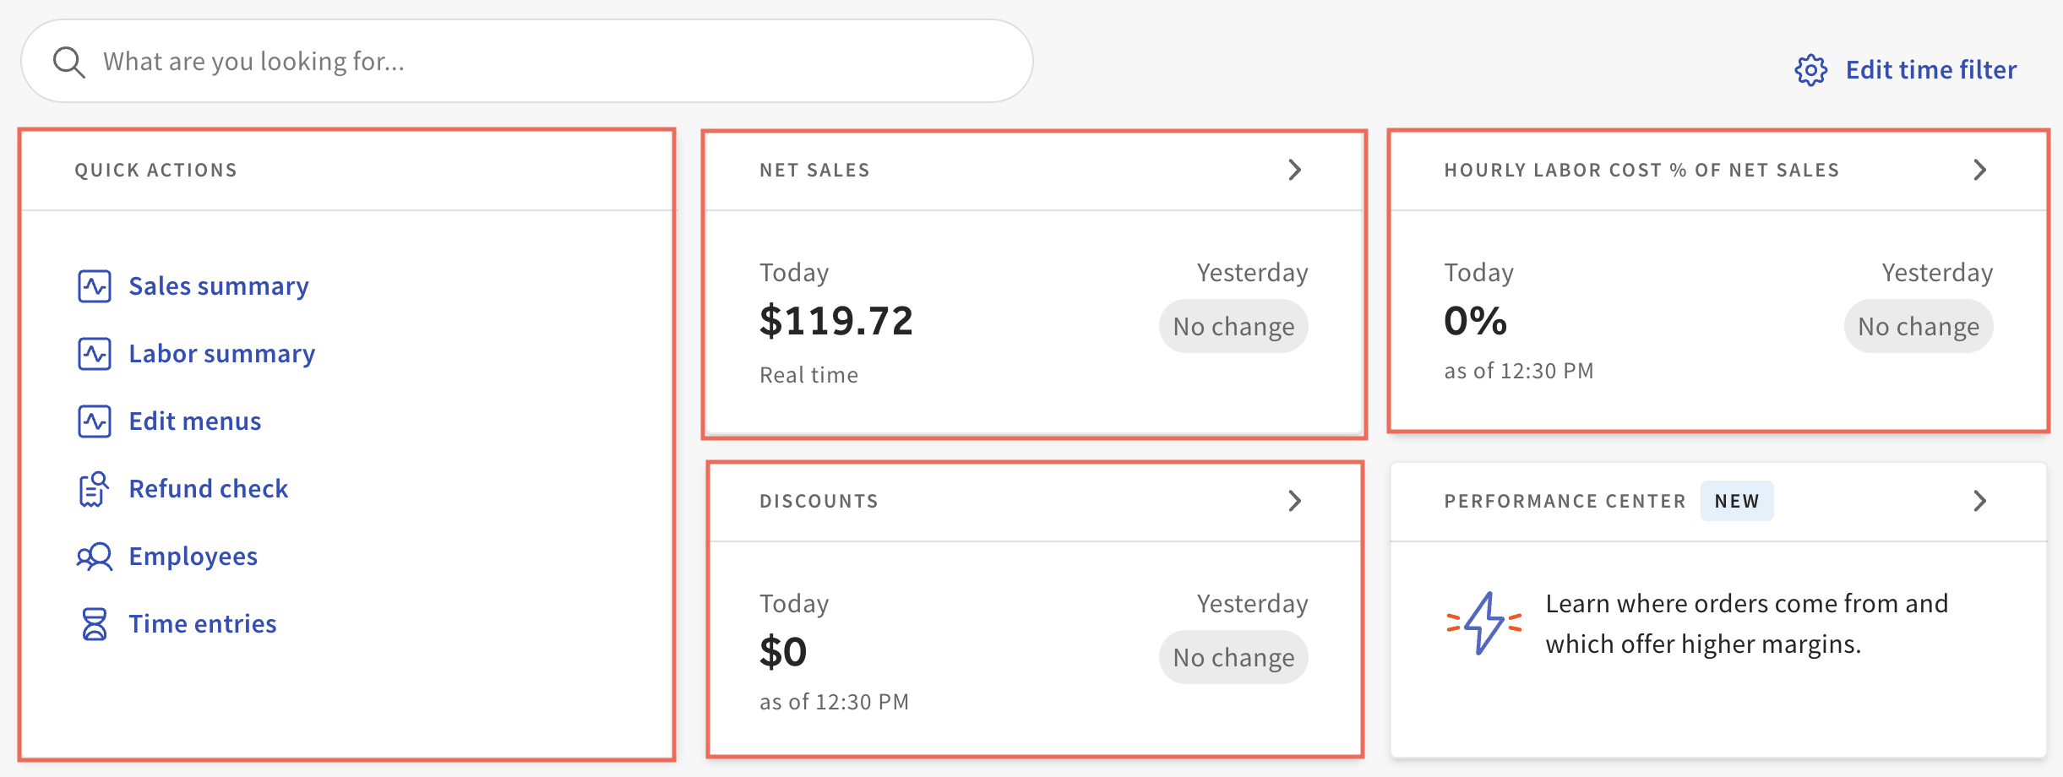Image resolution: width=2063 pixels, height=777 pixels.
Task: Click the lightning bolt Performance Center icon
Action: tap(1483, 623)
